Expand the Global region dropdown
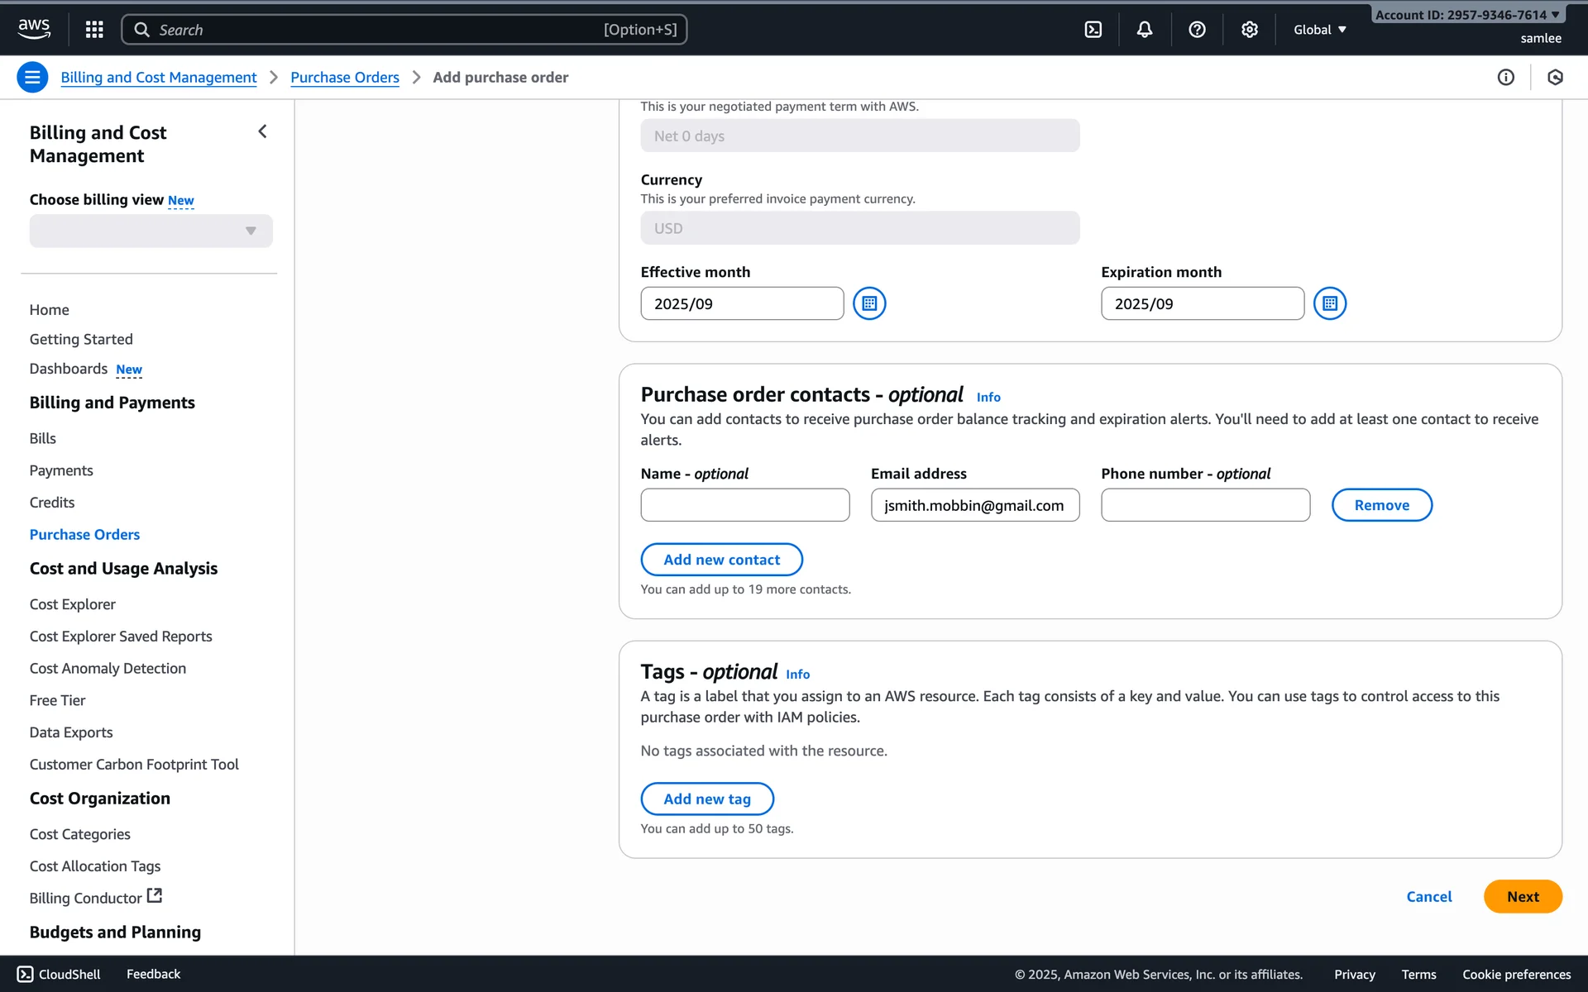The image size is (1588, 992). click(1319, 30)
